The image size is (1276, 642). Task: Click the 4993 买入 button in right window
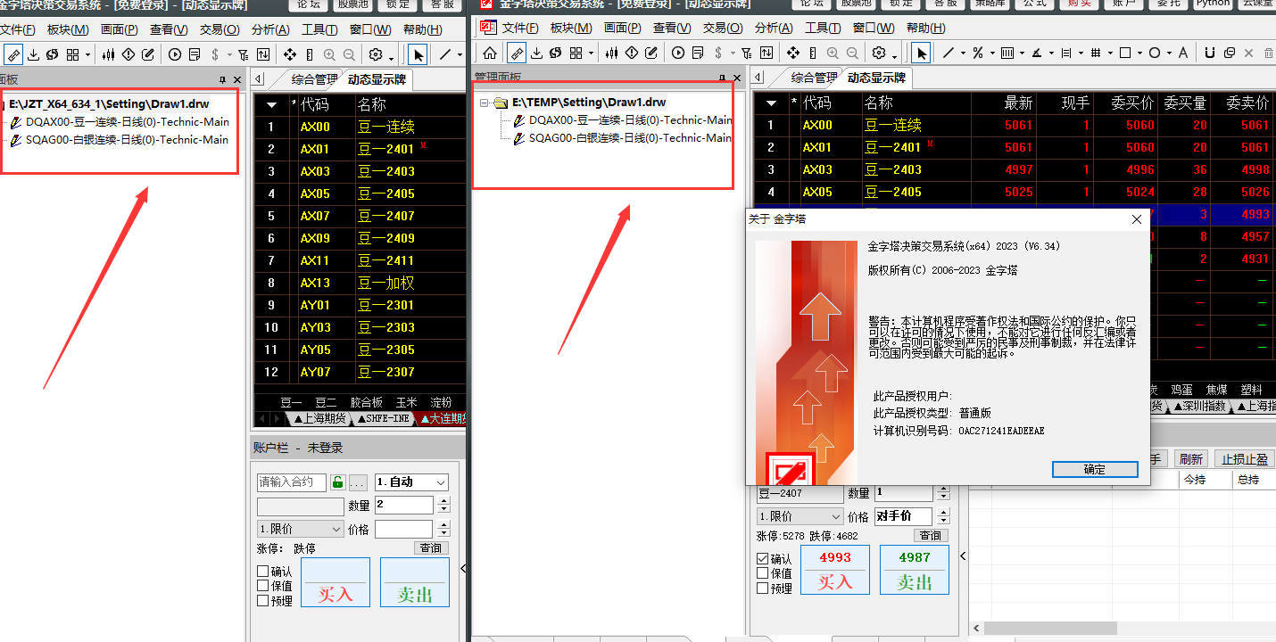(x=835, y=571)
